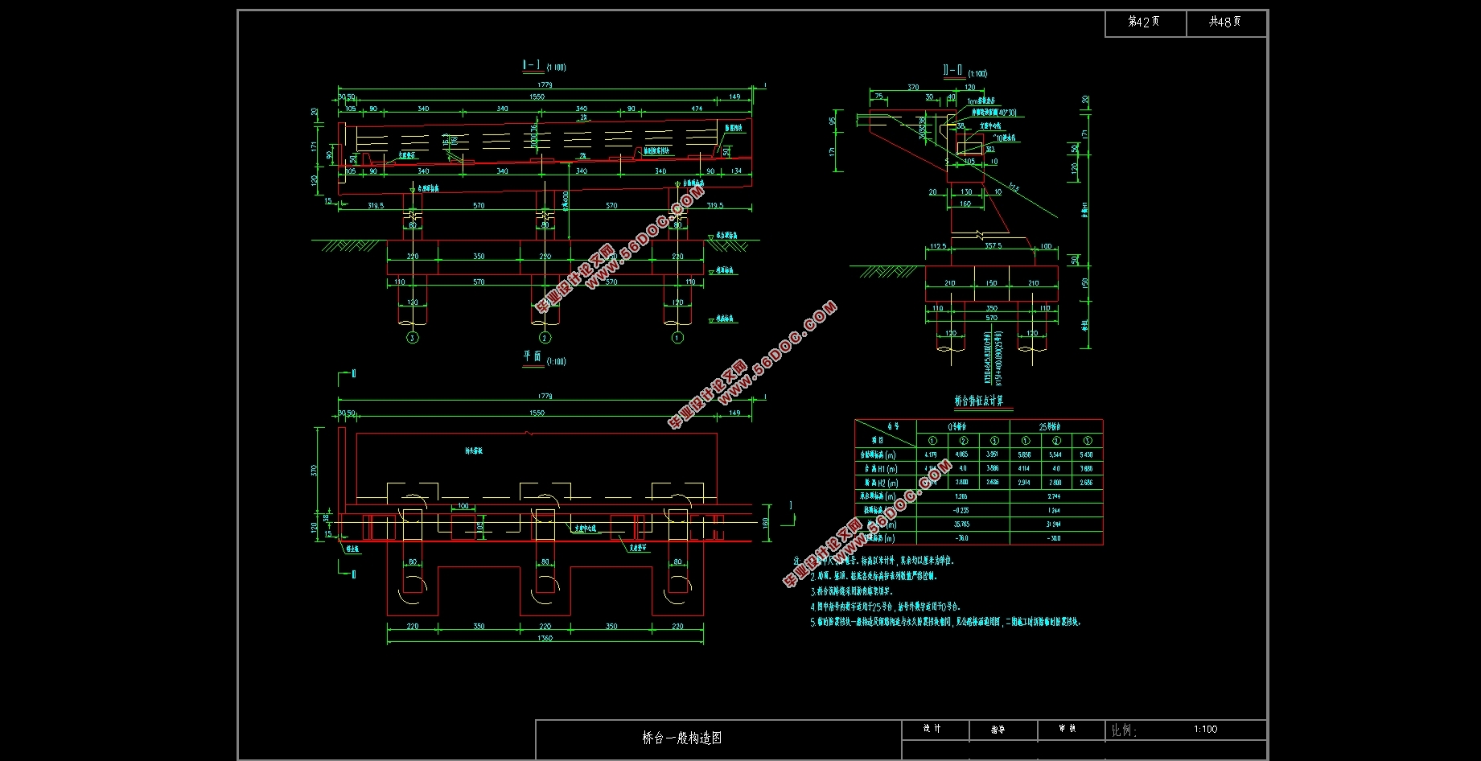Click the page label 第42页

coord(1144,22)
